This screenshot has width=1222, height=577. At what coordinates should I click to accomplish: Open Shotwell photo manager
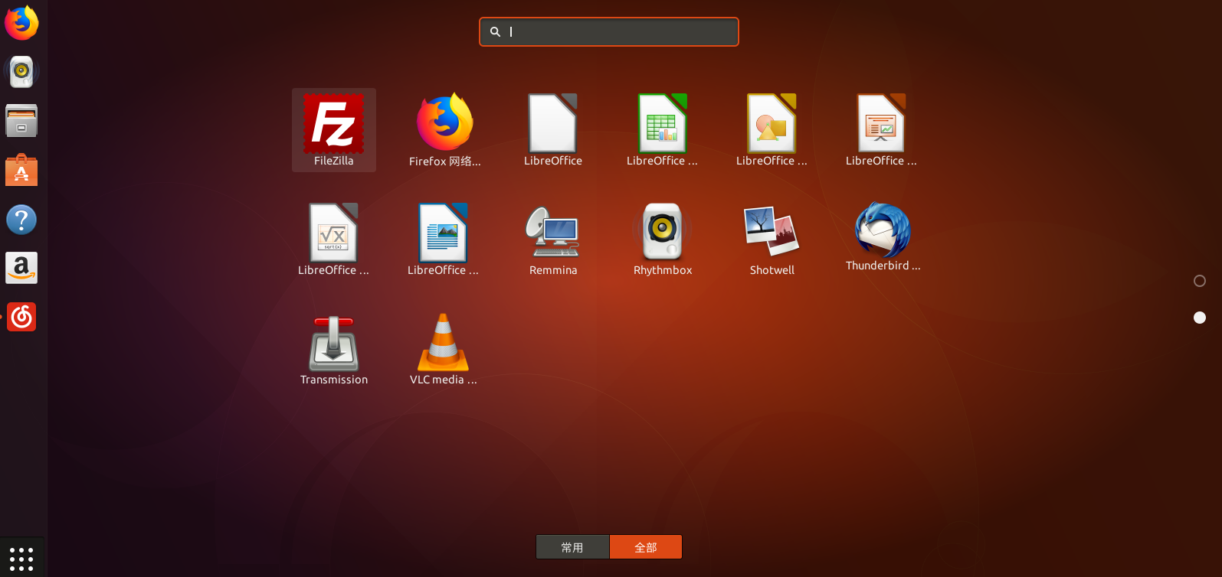coord(772,240)
